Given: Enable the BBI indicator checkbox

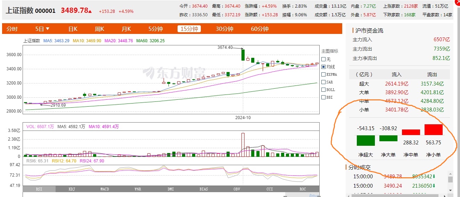Looking at the screenshot, I should 323,97.
